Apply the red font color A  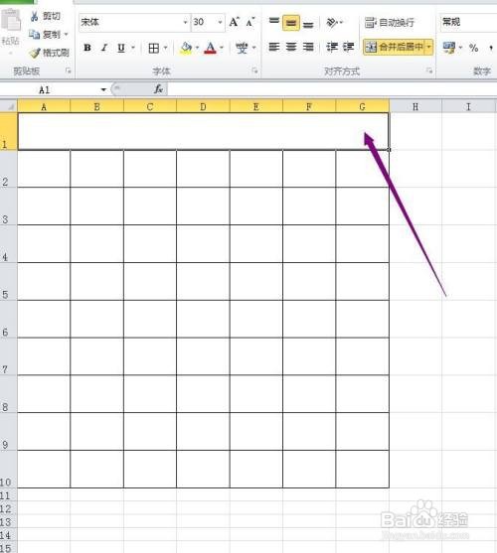[x=211, y=48]
